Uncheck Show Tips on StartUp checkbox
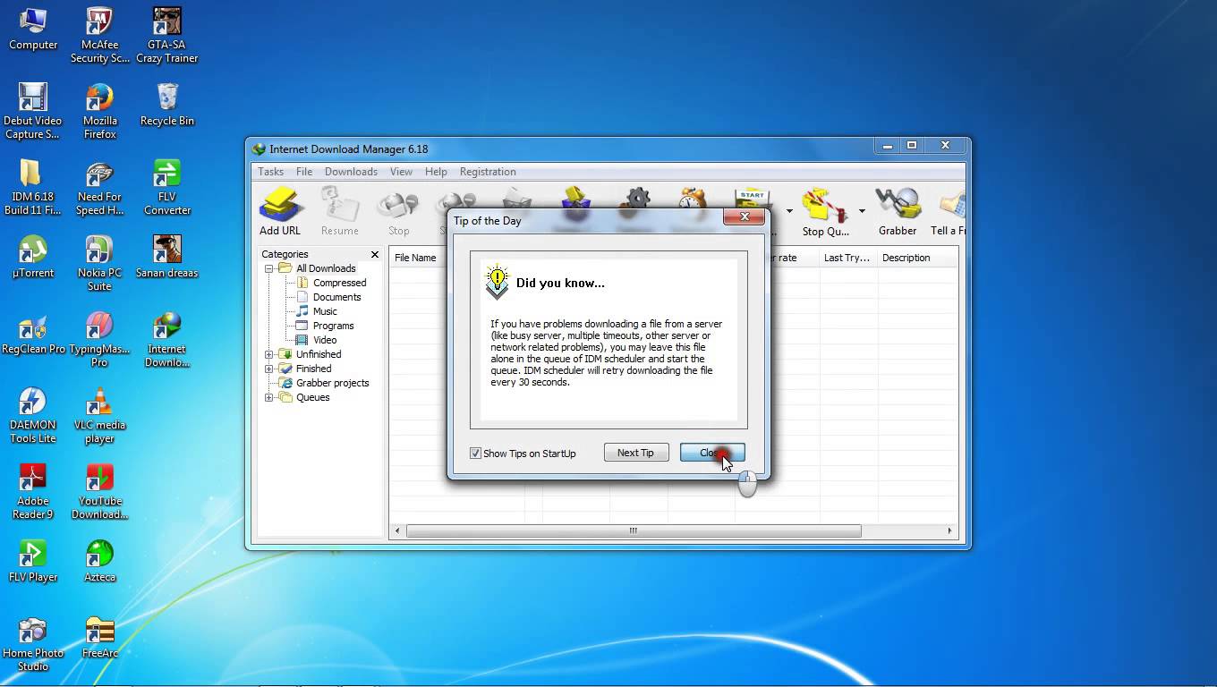 pyautogui.click(x=475, y=454)
